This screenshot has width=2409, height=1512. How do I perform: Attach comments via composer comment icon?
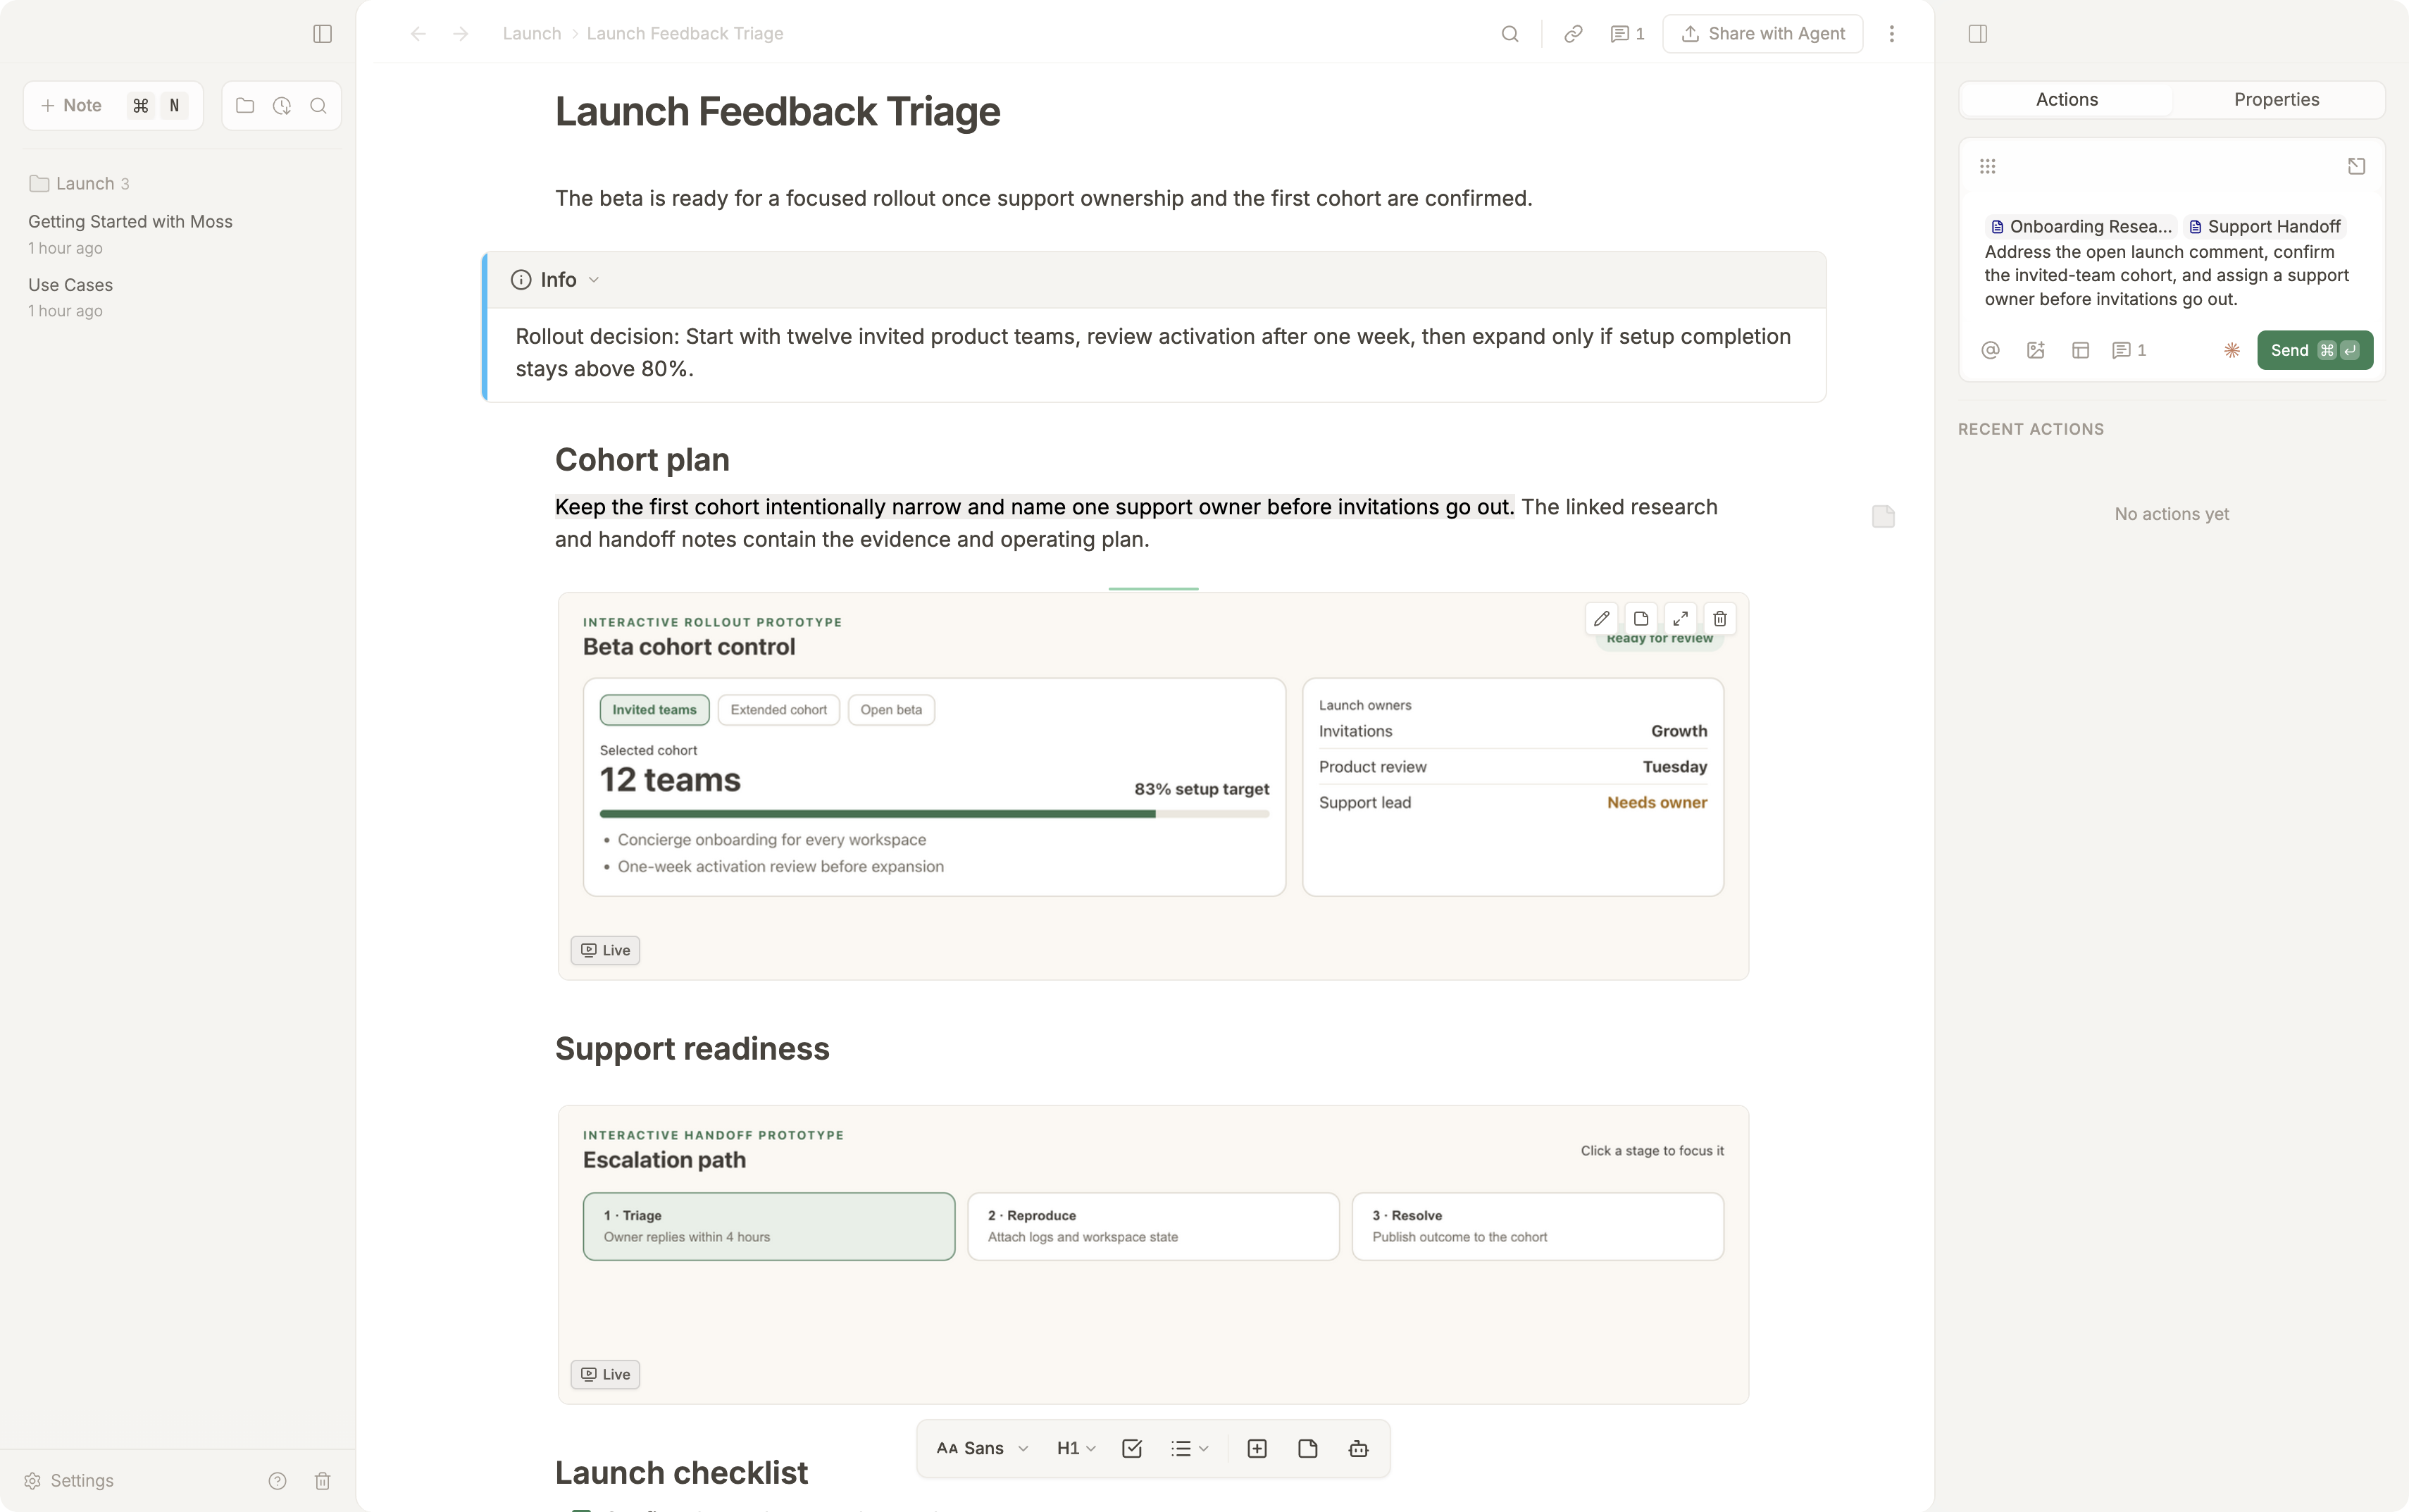[x=2128, y=350]
